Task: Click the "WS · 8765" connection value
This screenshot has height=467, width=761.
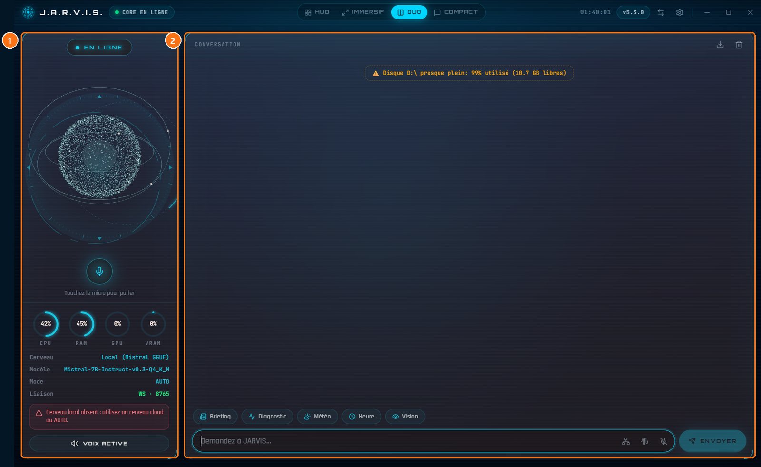Action: tap(154, 394)
